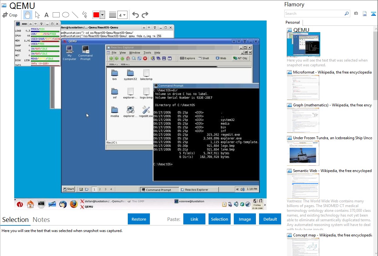Click the Paste Default button
Screen dimensions: 378x256
click(x=270, y=219)
